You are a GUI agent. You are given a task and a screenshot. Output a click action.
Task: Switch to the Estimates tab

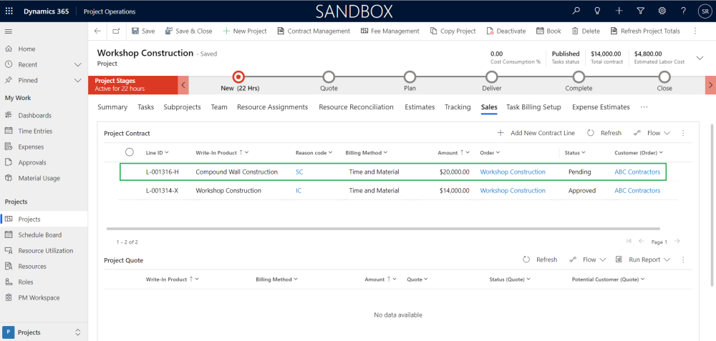tap(420, 107)
